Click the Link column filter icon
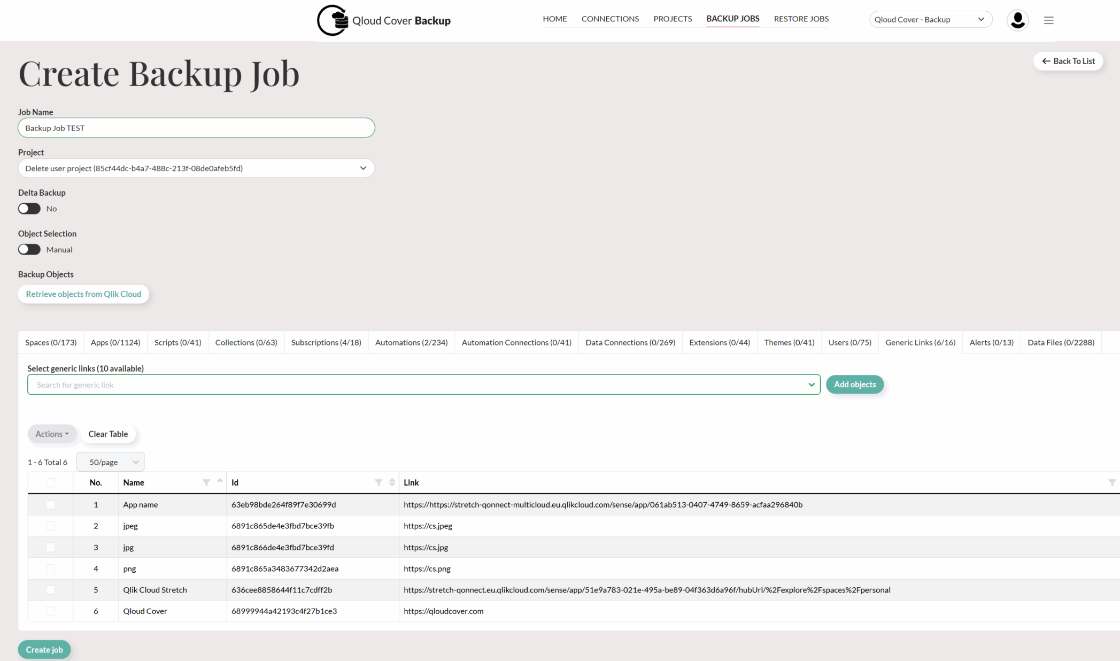Screen dimensions: 1120x661 point(1111,482)
